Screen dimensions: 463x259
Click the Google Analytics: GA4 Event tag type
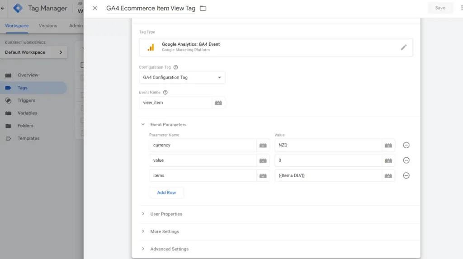(276, 47)
